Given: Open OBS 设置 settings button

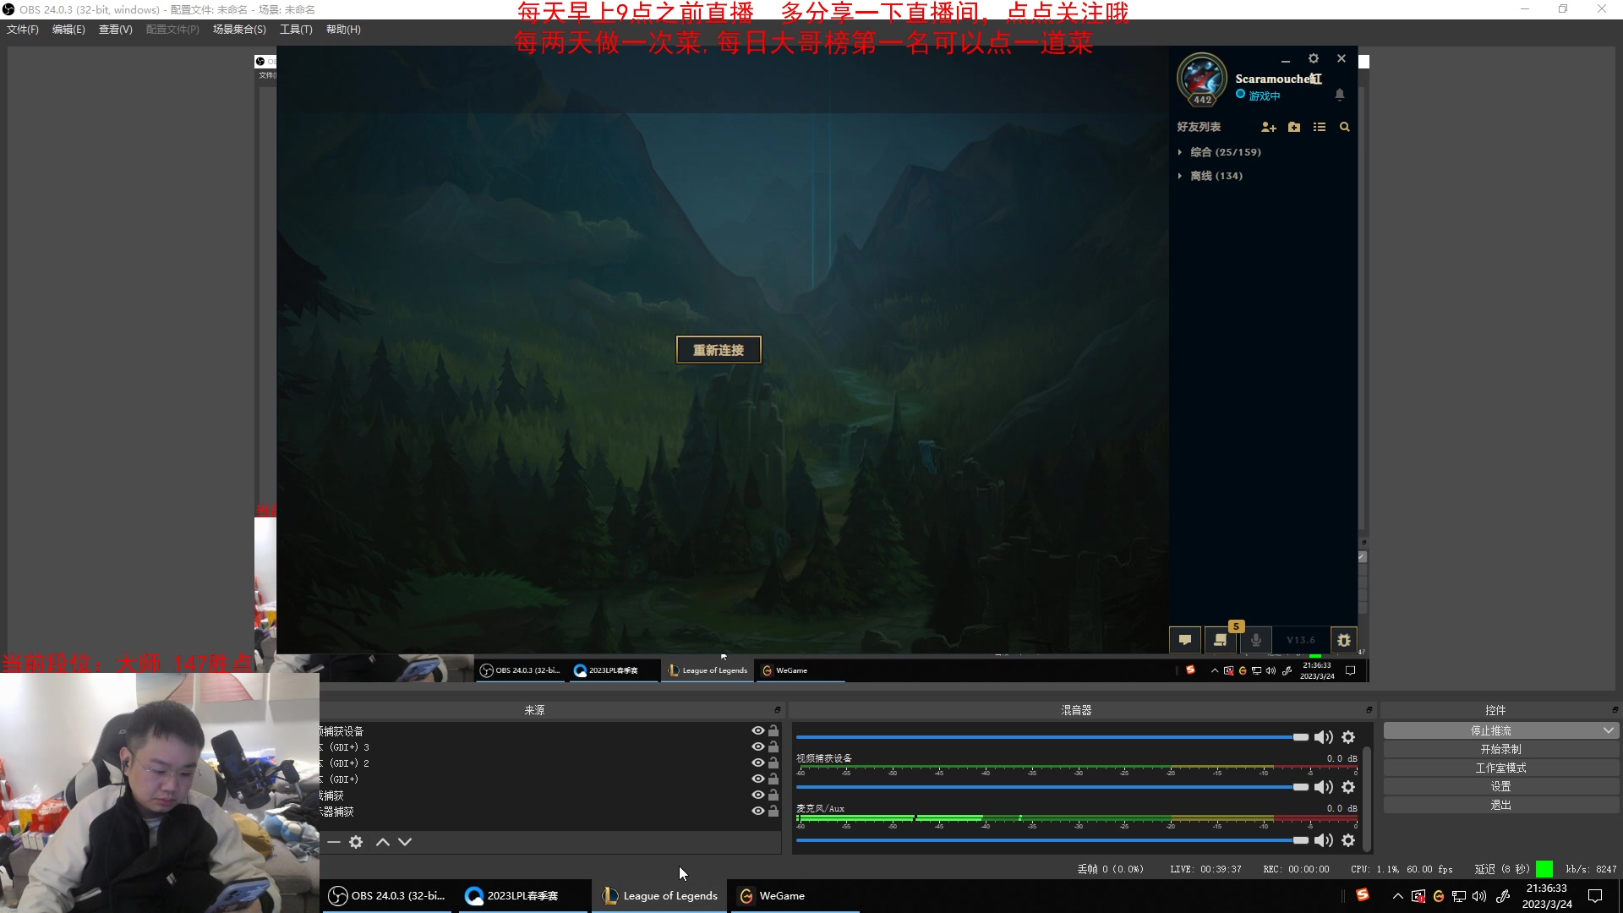Looking at the screenshot, I should (1501, 787).
